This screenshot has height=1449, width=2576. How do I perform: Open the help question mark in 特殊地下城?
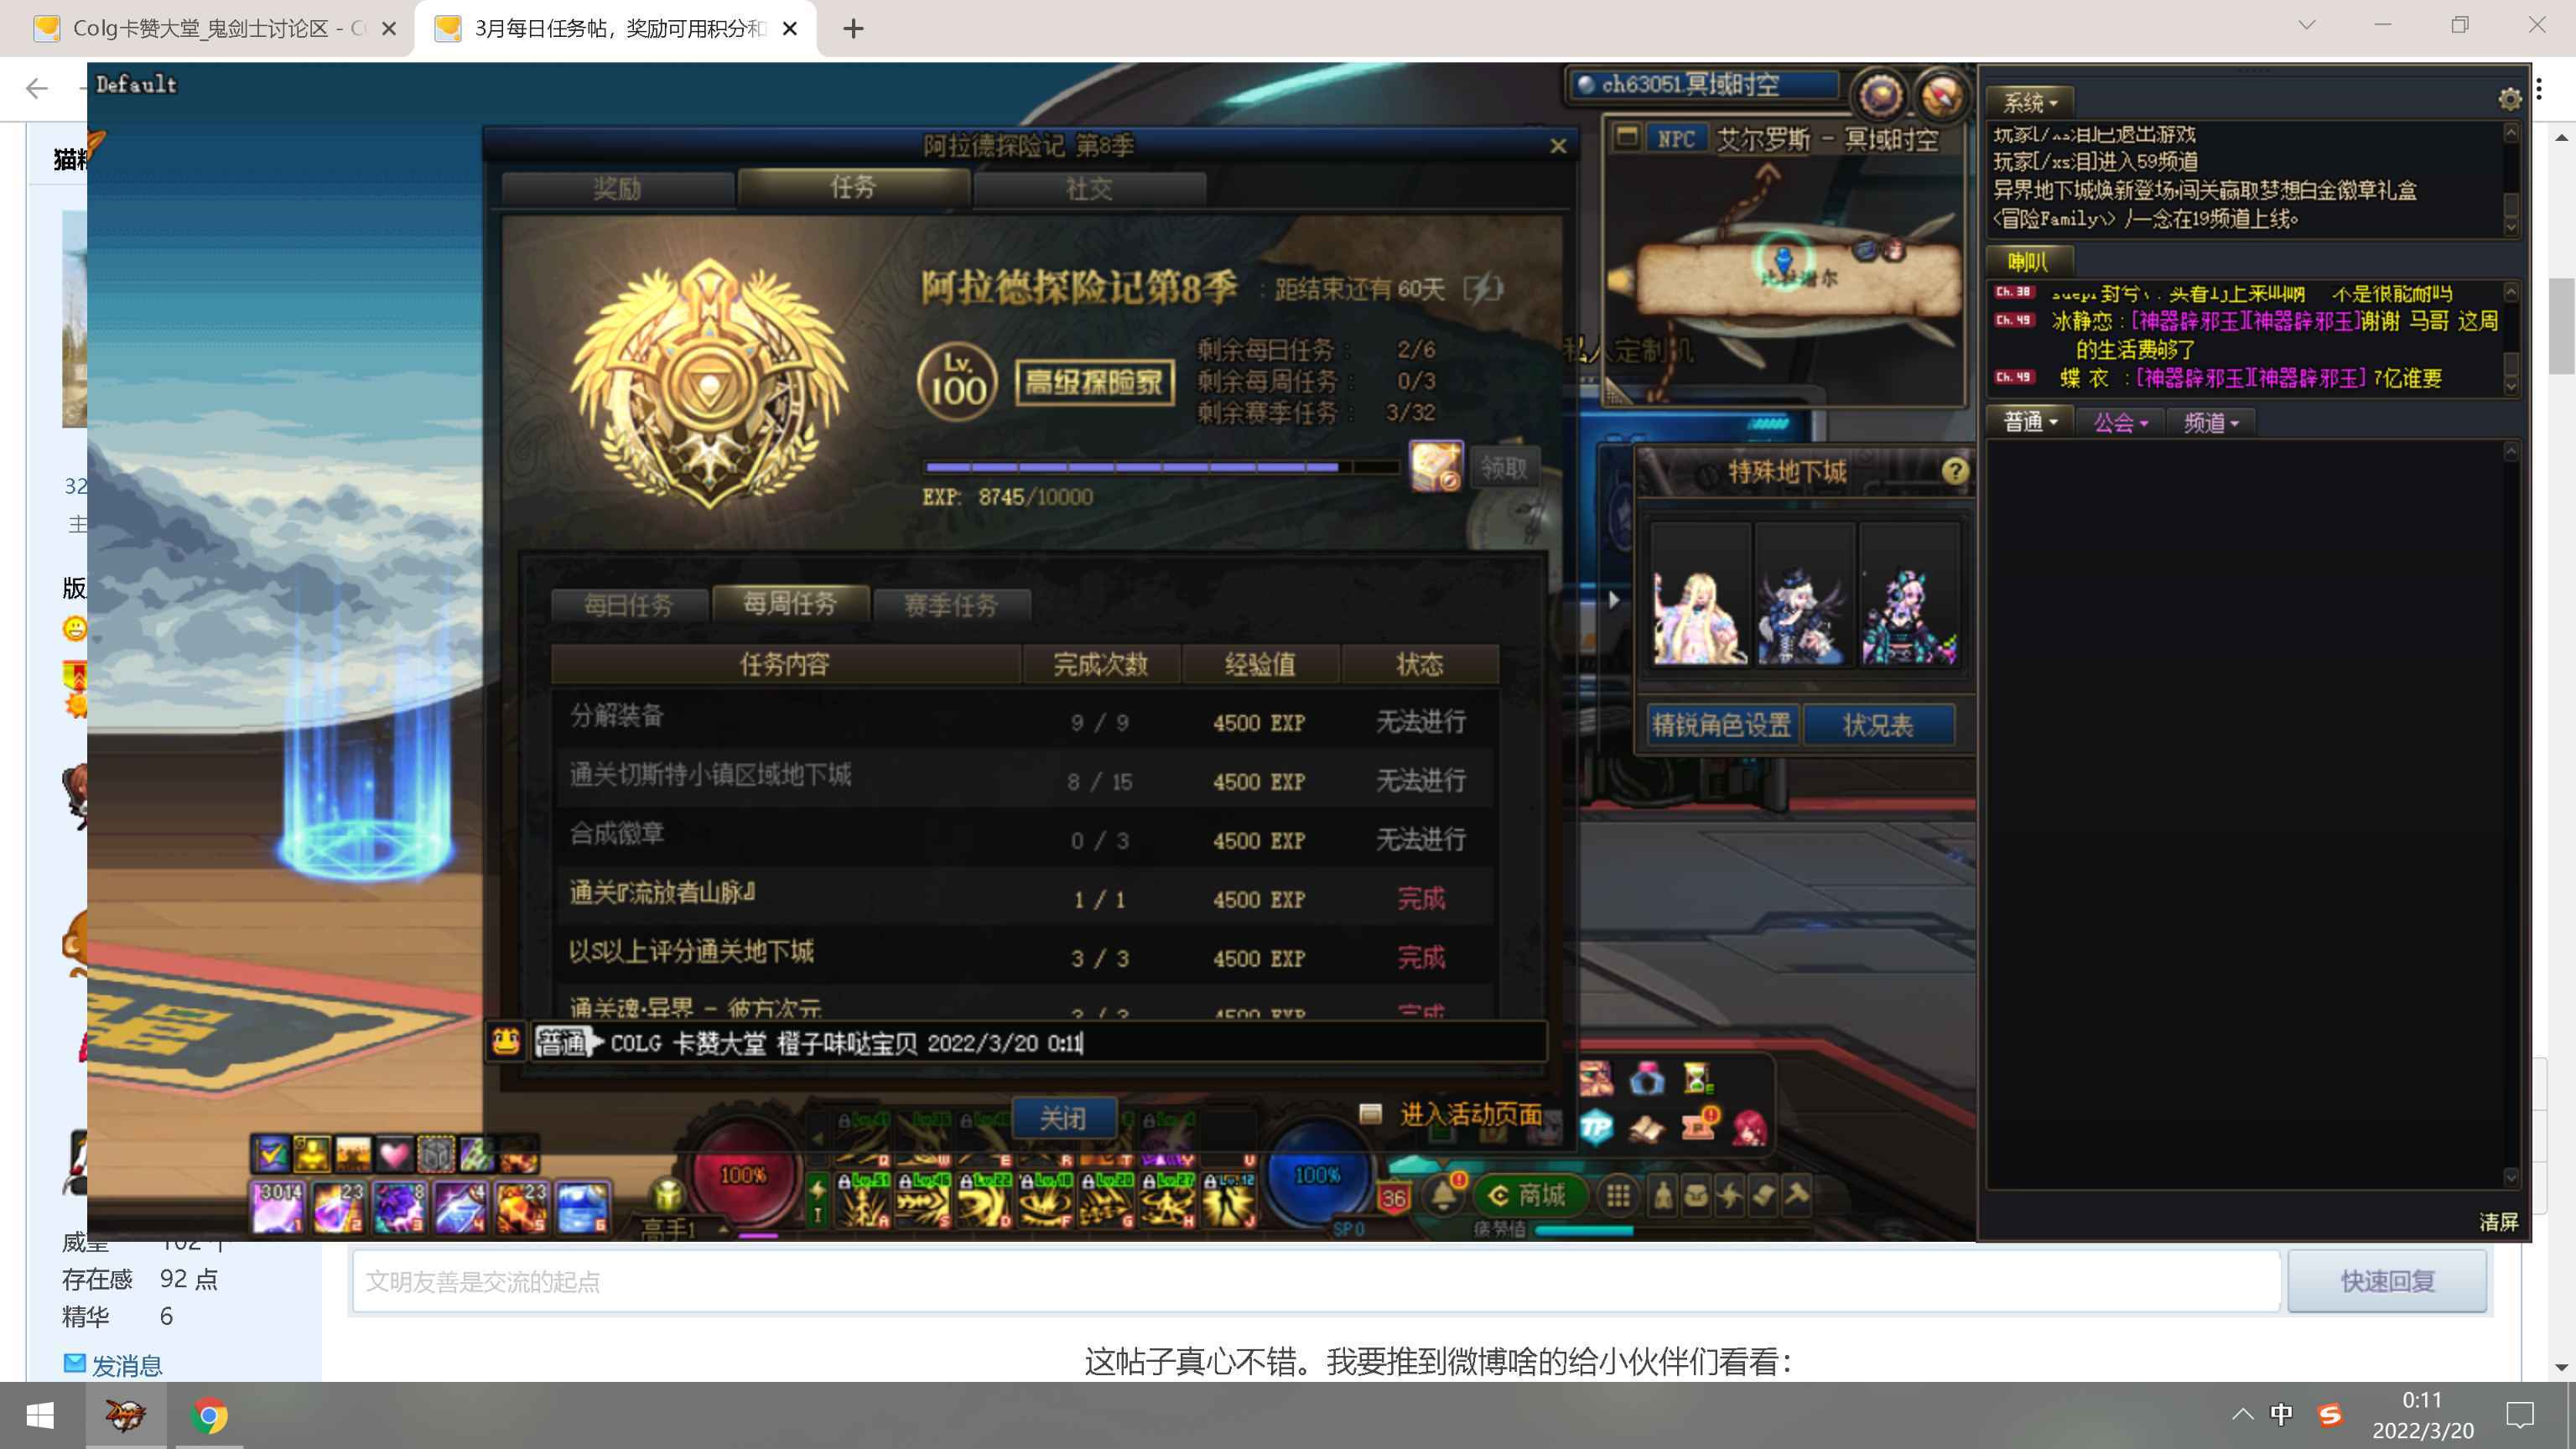(1954, 471)
